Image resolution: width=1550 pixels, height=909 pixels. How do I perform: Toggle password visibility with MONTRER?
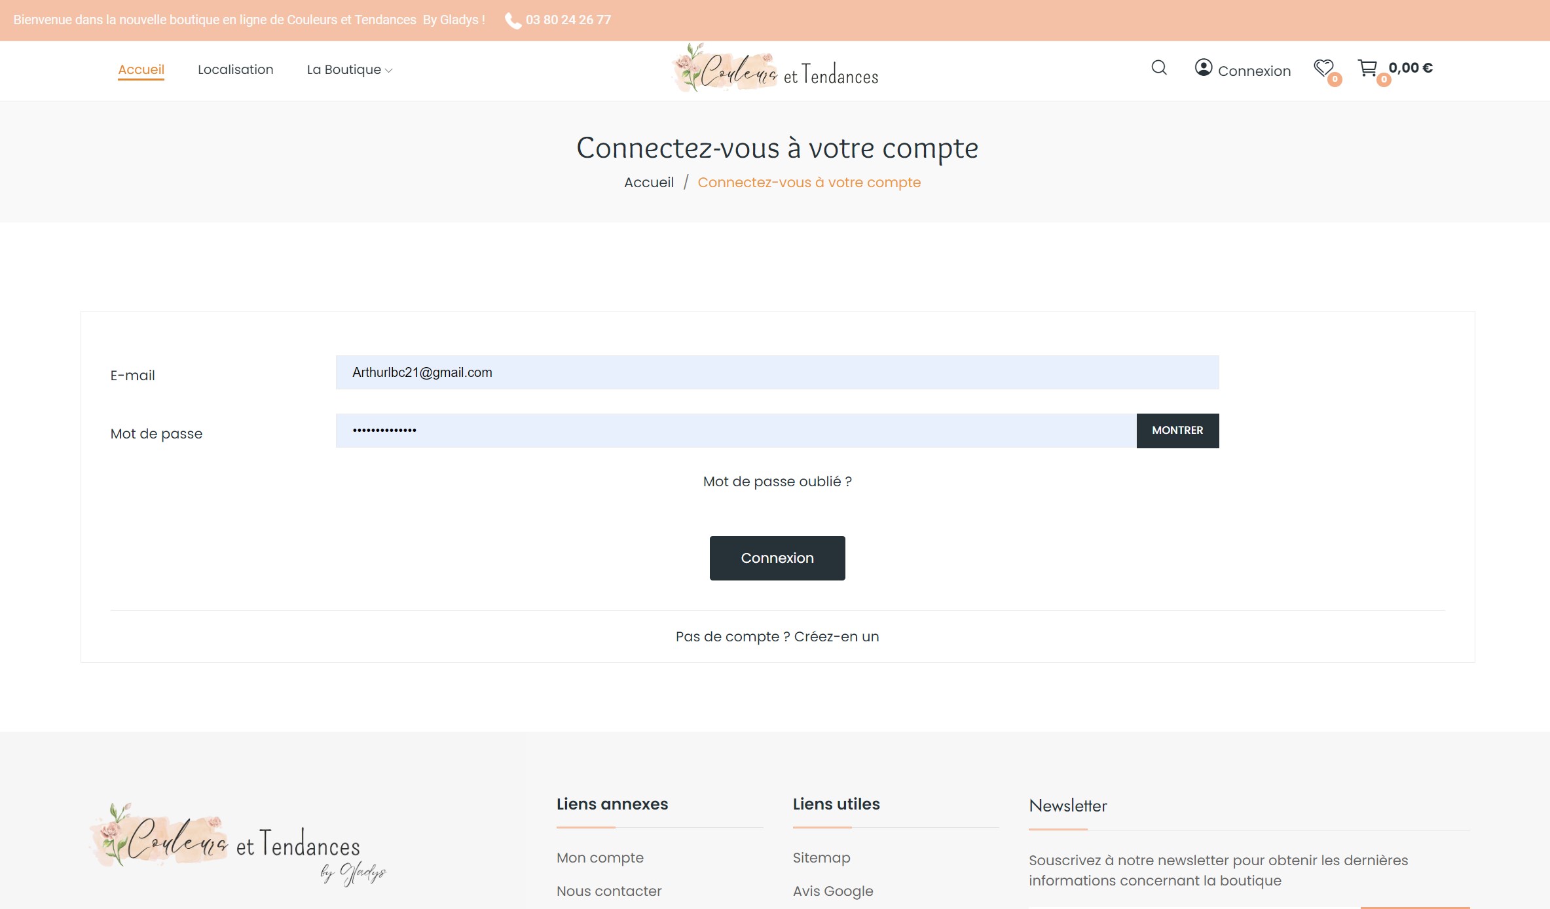point(1177,431)
